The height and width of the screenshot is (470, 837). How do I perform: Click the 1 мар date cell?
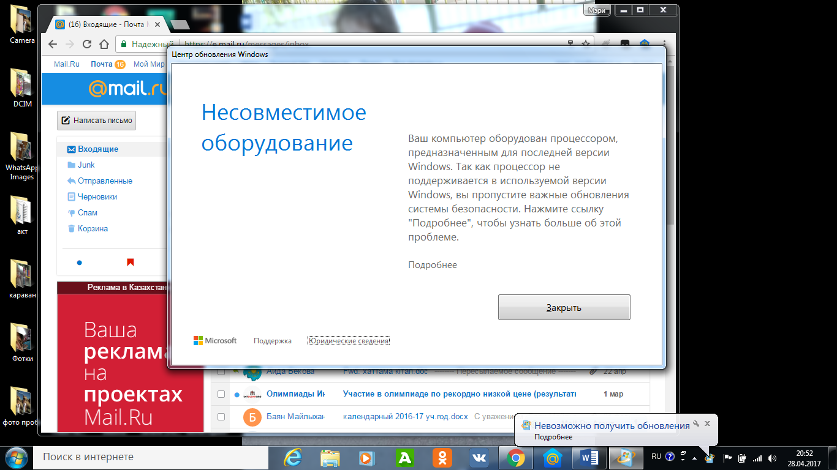pos(613,394)
